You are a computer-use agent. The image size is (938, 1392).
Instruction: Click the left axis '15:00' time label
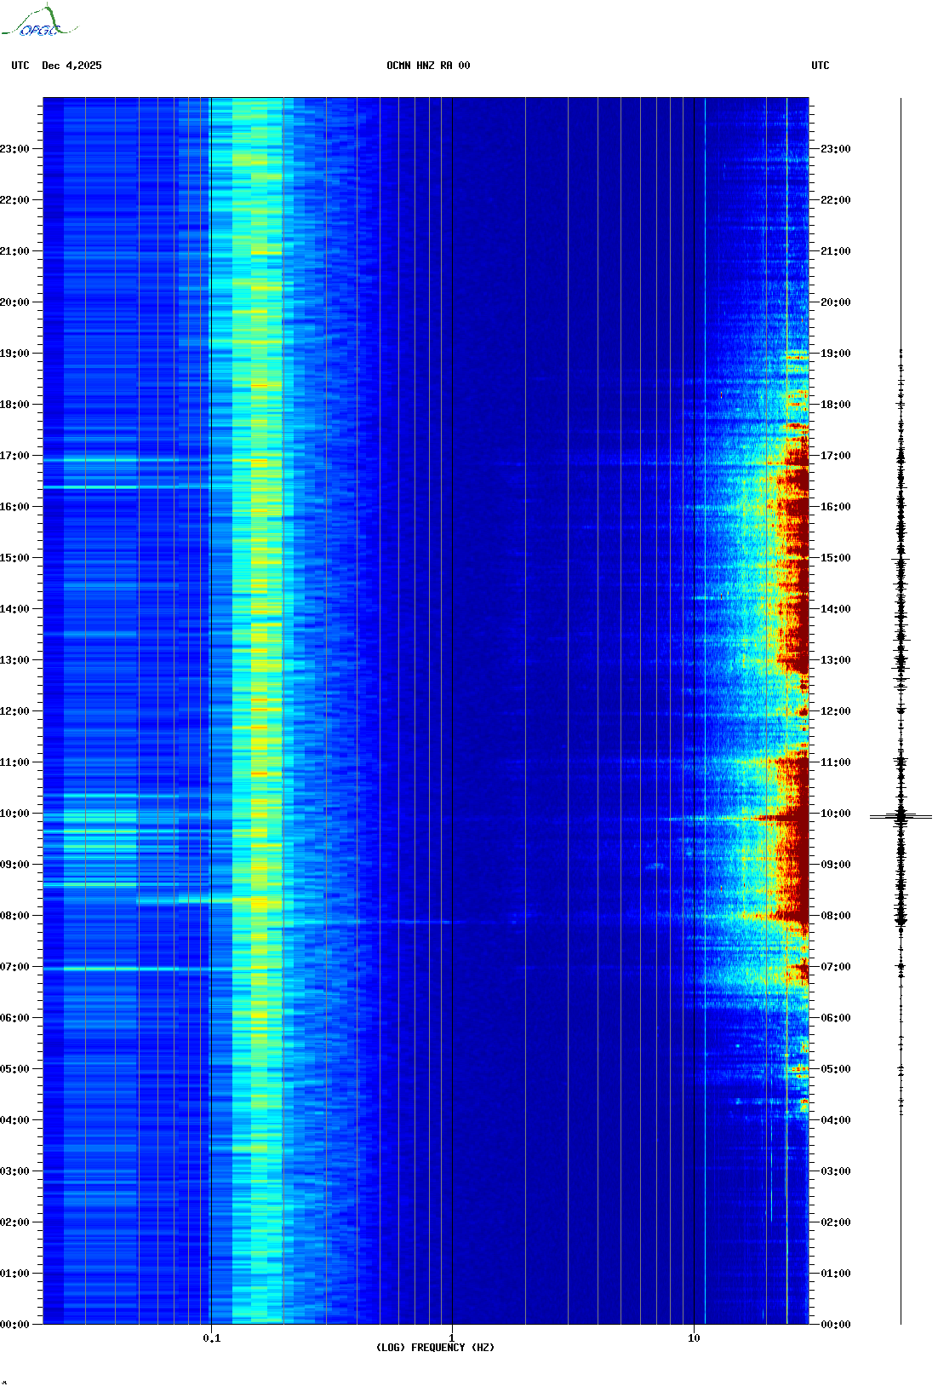(x=14, y=558)
